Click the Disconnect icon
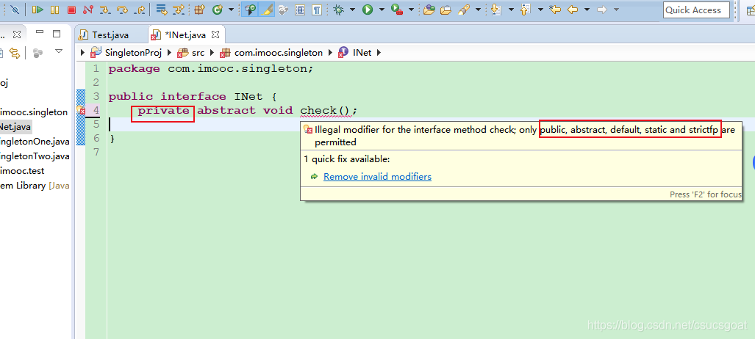This screenshot has height=339, width=755. [x=87, y=10]
